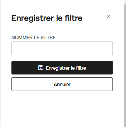Click the NOMMER LE FILTRE label

point(33,37)
